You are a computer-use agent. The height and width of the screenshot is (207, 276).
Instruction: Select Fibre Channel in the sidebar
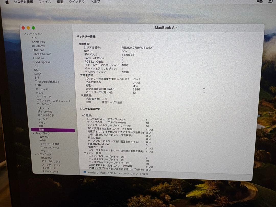42,54
